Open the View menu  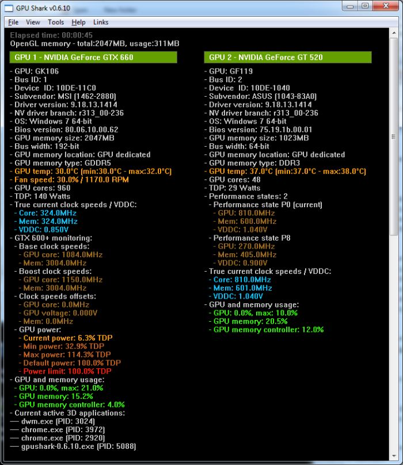point(33,22)
